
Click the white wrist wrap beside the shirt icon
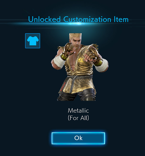click(x=59, y=62)
